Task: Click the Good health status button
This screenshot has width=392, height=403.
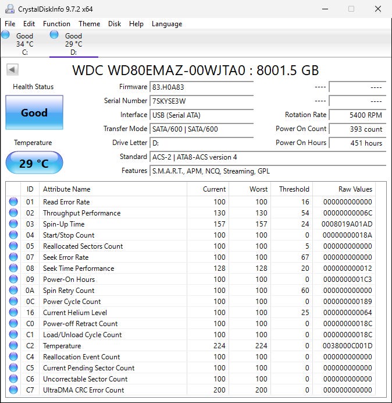Action: (x=34, y=112)
